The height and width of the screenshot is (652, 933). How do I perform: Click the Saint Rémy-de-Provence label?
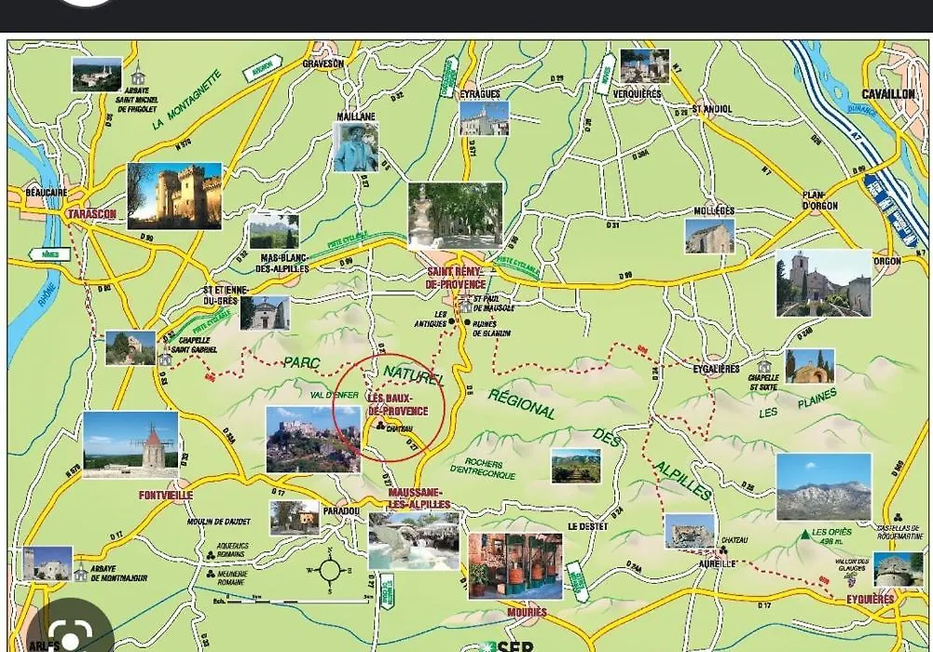(457, 278)
